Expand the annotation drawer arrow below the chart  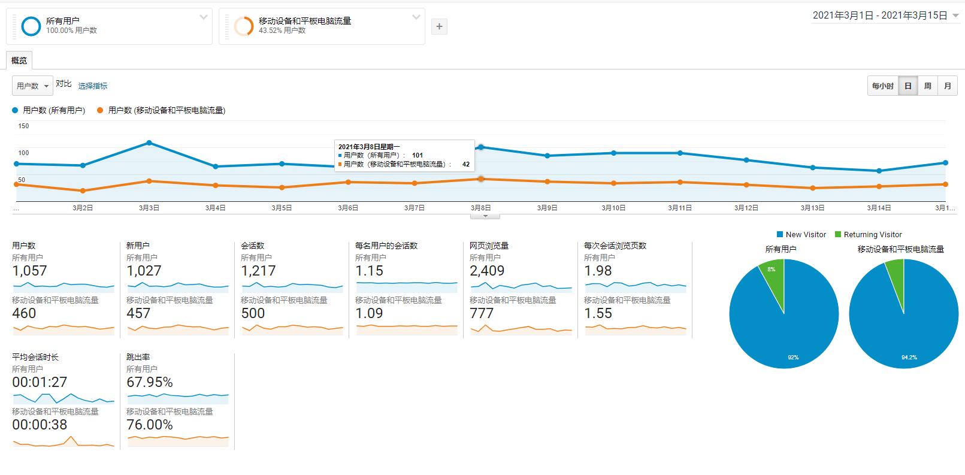click(486, 216)
